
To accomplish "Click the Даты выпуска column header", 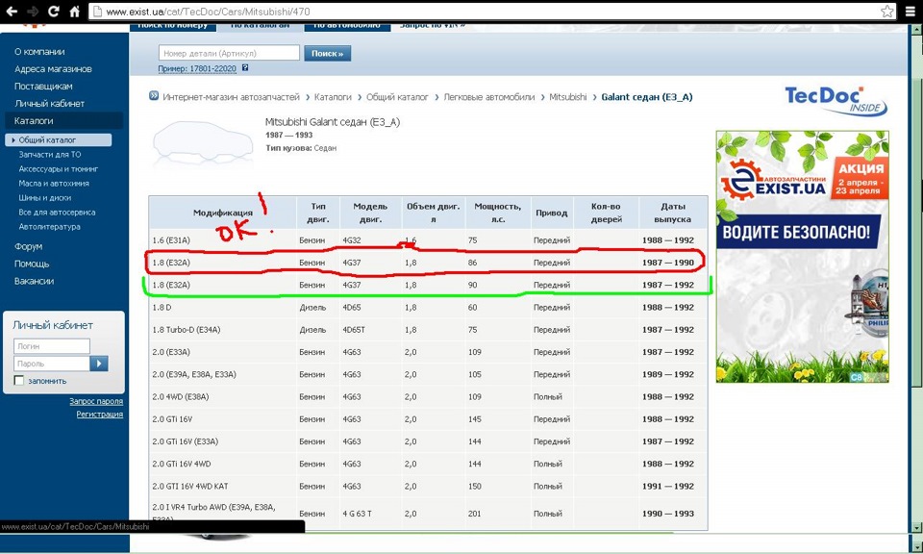I will tap(672, 213).
